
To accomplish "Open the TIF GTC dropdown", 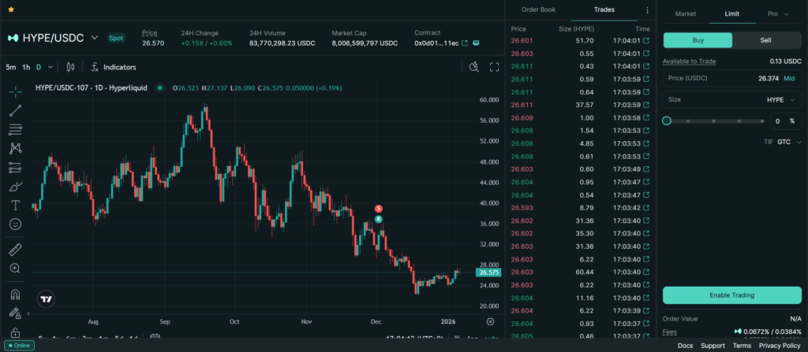I will [787, 142].
